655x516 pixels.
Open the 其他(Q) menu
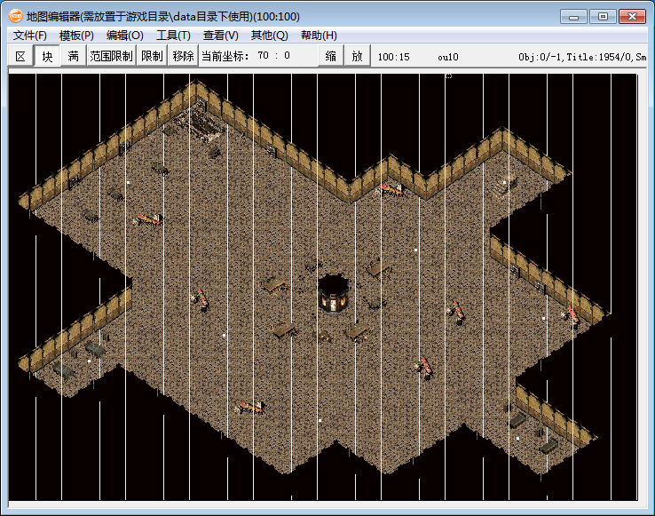click(x=270, y=36)
